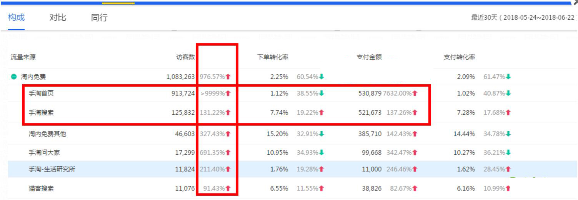Click payment conversion rate 14.44%
578x200 pixels.
(464, 134)
